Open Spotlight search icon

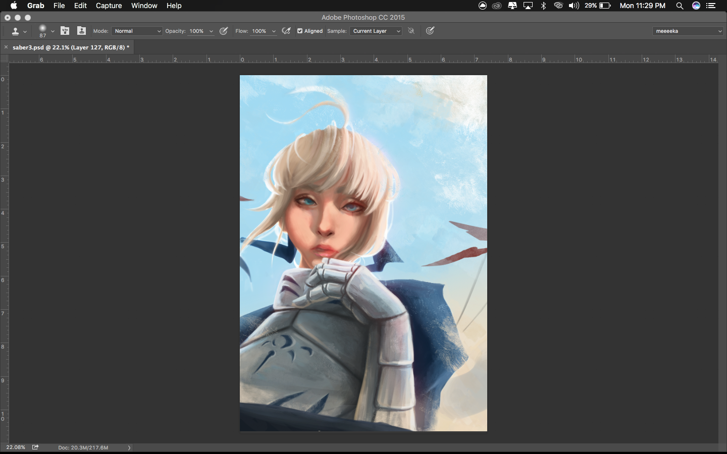[680, 6]
